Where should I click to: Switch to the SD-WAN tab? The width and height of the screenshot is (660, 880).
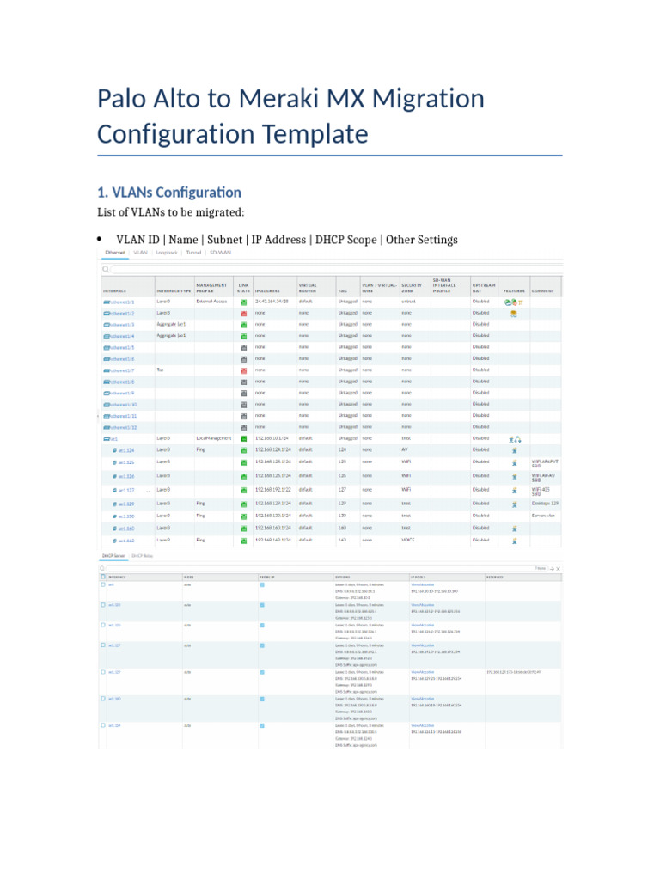pos(220,253)
